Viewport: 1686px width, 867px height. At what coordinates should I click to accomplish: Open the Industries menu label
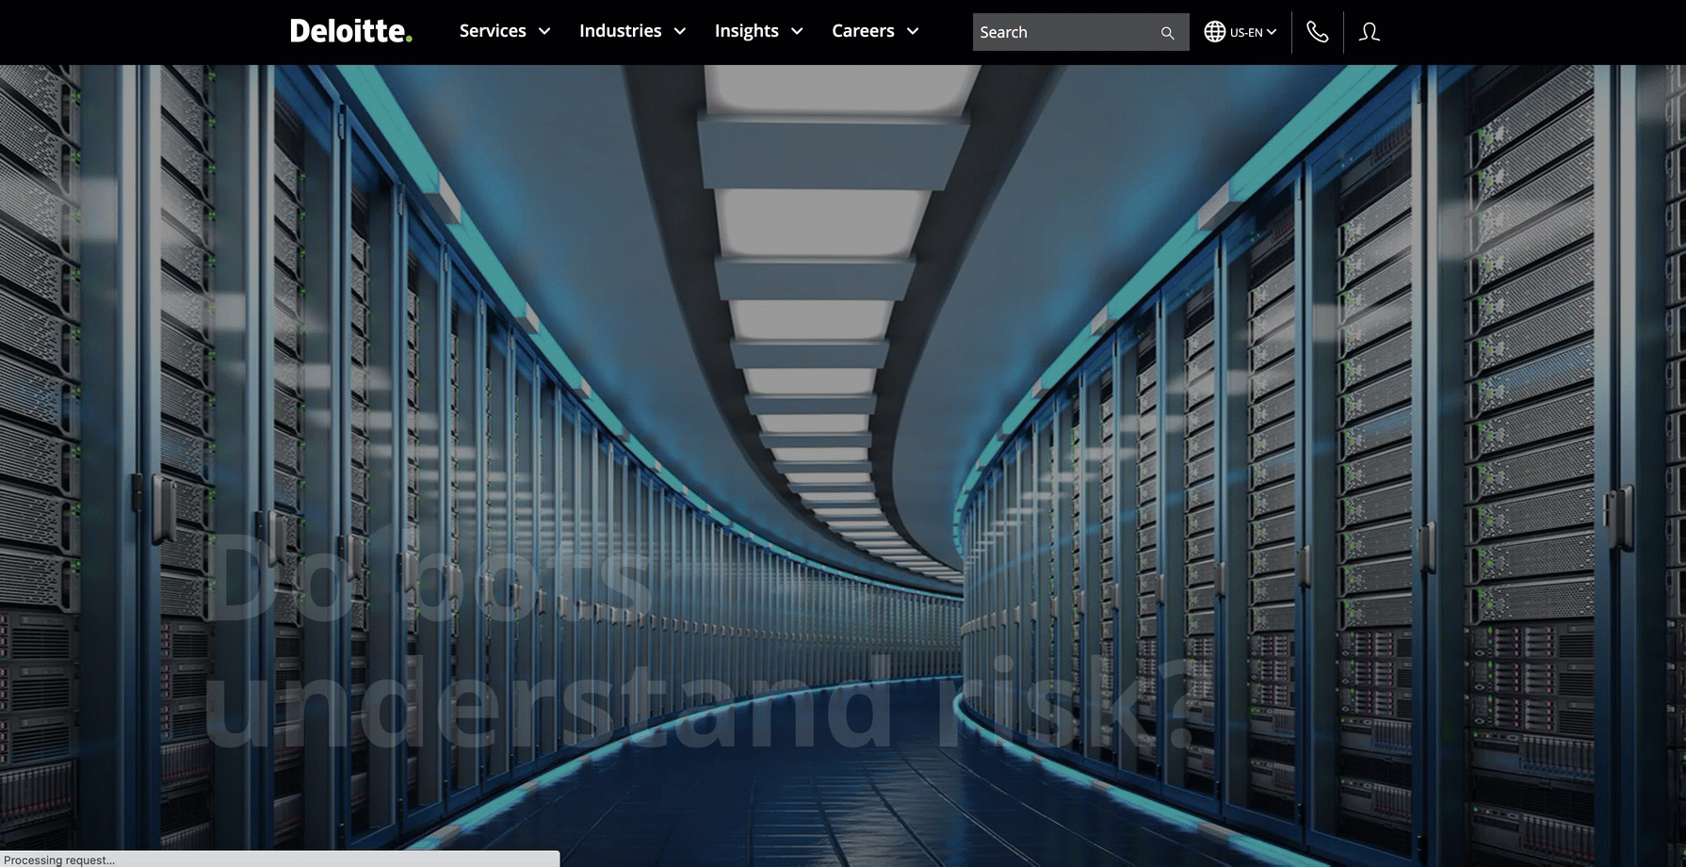click(x=620, y=31)
